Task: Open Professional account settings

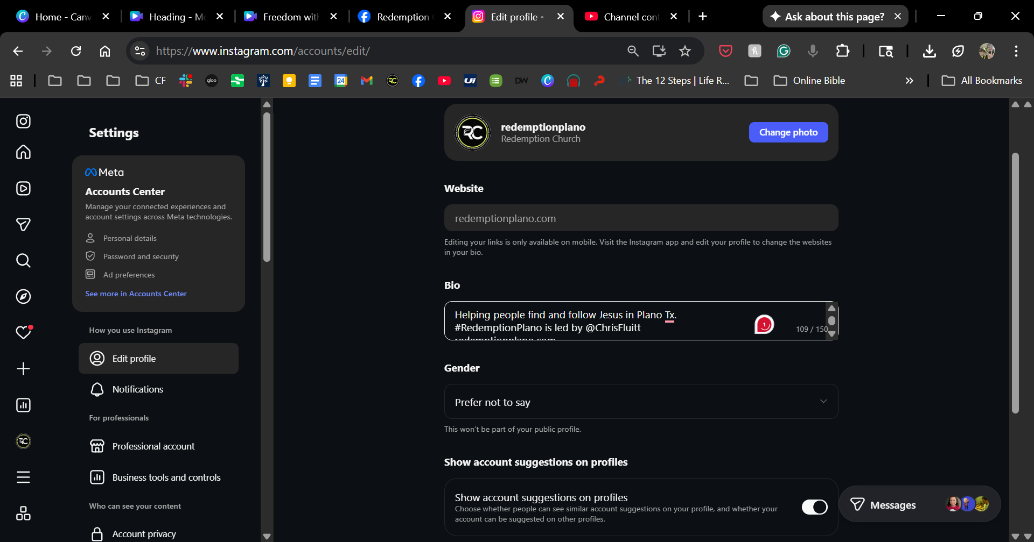Action: 153,446
